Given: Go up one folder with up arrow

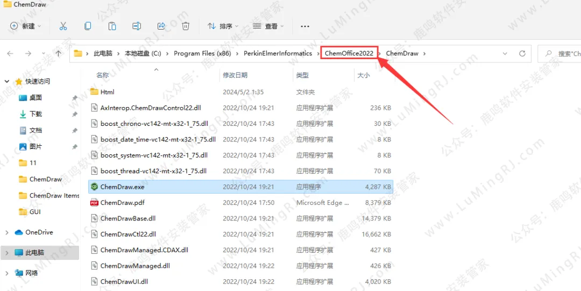Looking at the screenshot, I should click(59, 54).
